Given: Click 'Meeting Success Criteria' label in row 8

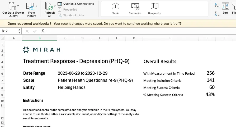Looking at the screenshot, I should click(x=161, y=88).
